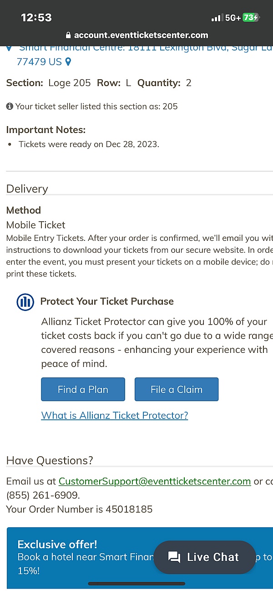Tap the home indicator bar at bottom
The height and width of the screenshot is (591, 273).
click(x=136, y=583)
